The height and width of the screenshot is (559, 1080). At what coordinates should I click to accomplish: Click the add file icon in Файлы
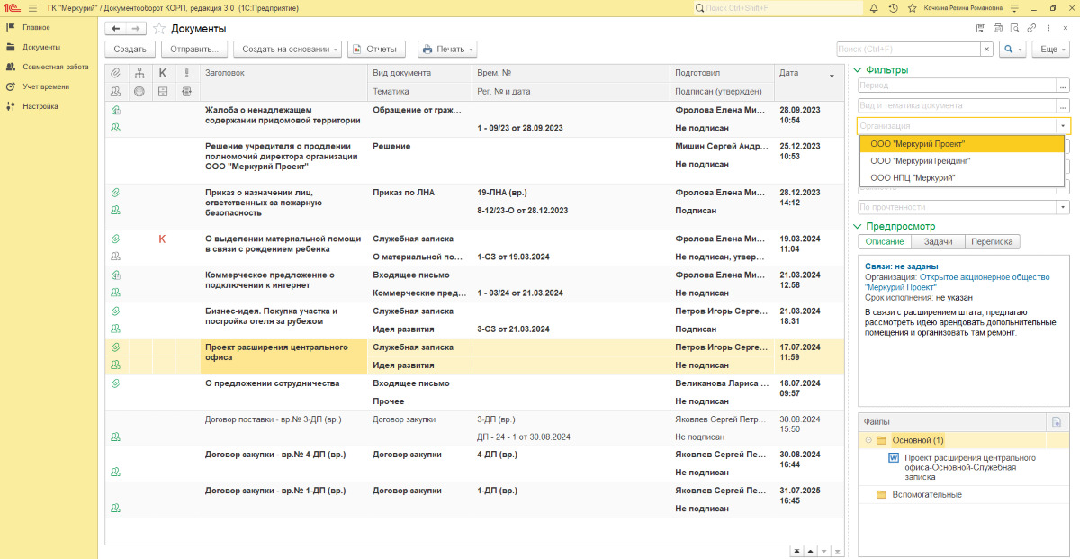1057,421
